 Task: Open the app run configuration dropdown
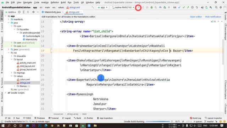point(103,7)
